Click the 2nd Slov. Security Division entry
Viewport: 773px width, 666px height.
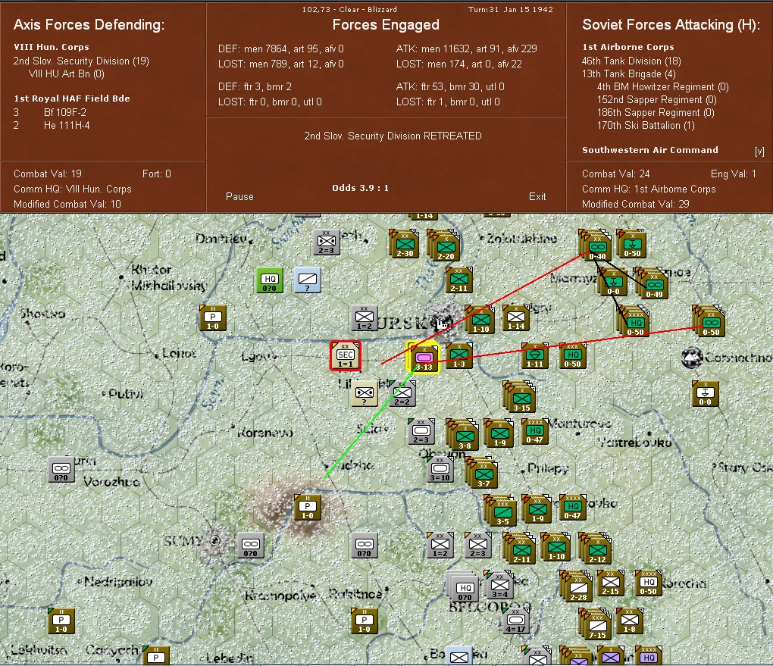[81, 61]
